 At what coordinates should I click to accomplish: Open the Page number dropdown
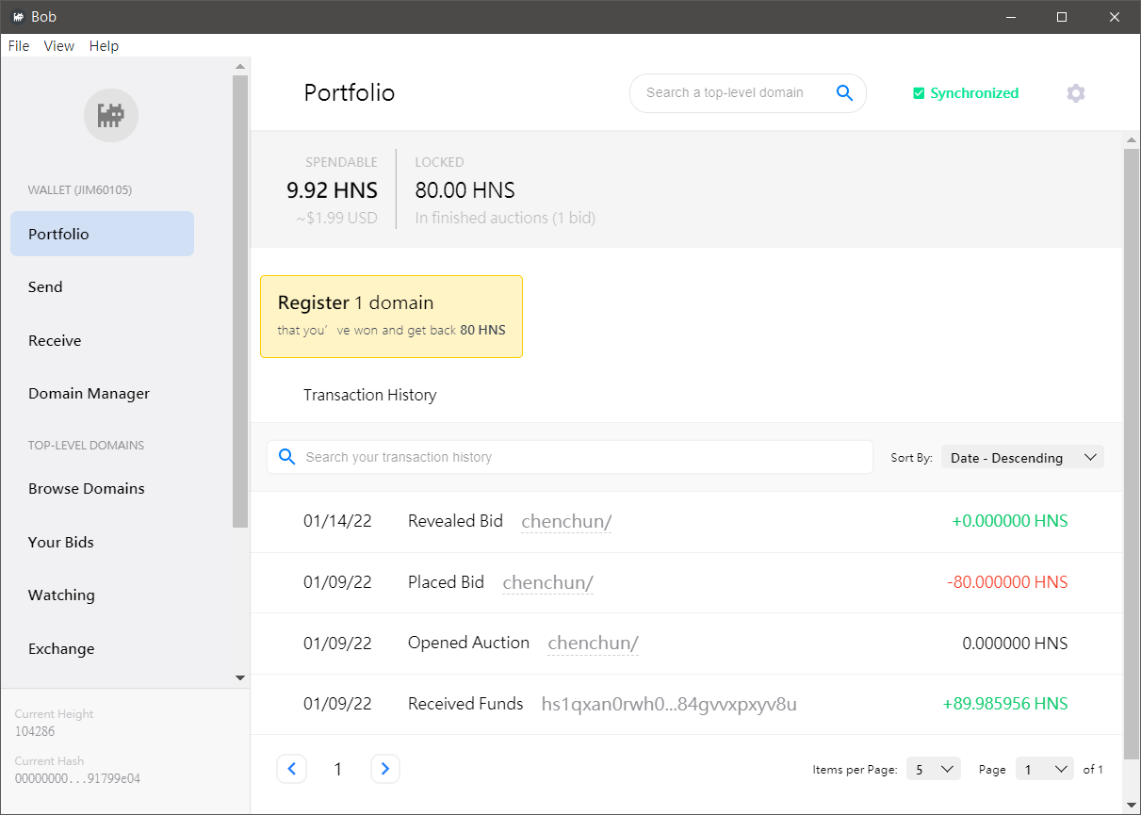[1044, 770]
